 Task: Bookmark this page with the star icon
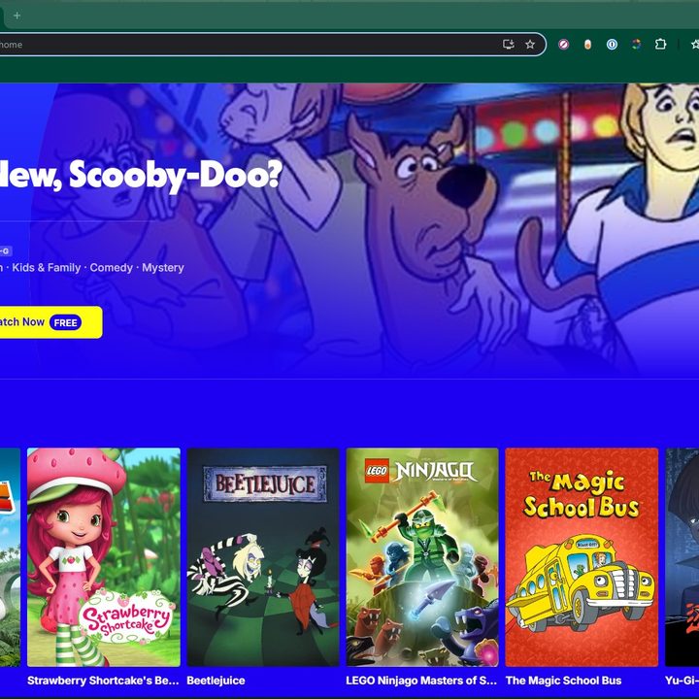pyautogui.click(x=530, y=44)
